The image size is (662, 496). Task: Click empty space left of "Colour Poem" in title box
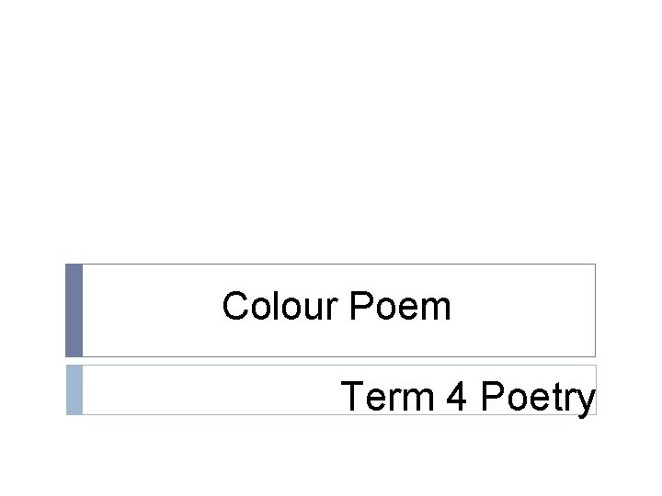click(152, 310)
